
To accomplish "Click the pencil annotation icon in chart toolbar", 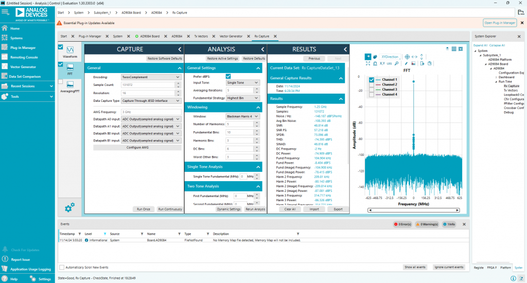I will [x=406, y=63].
